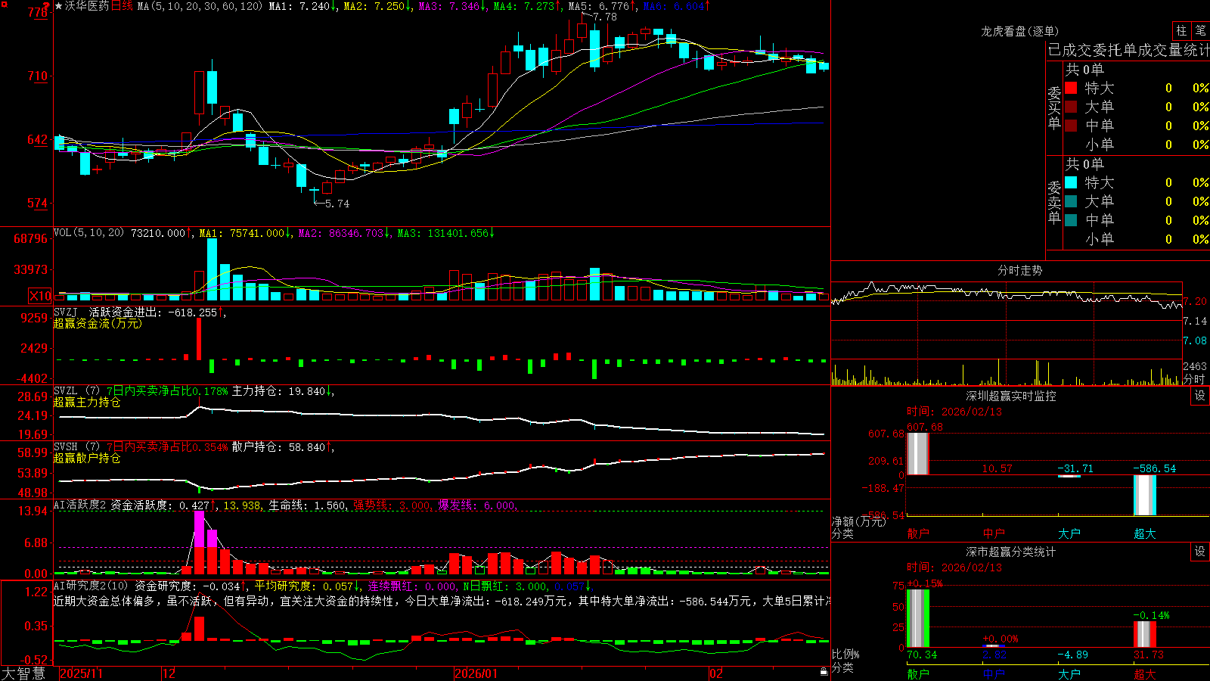Click the 爆发线: 6.000 label

pyautogui.click(x=477, y=505)
